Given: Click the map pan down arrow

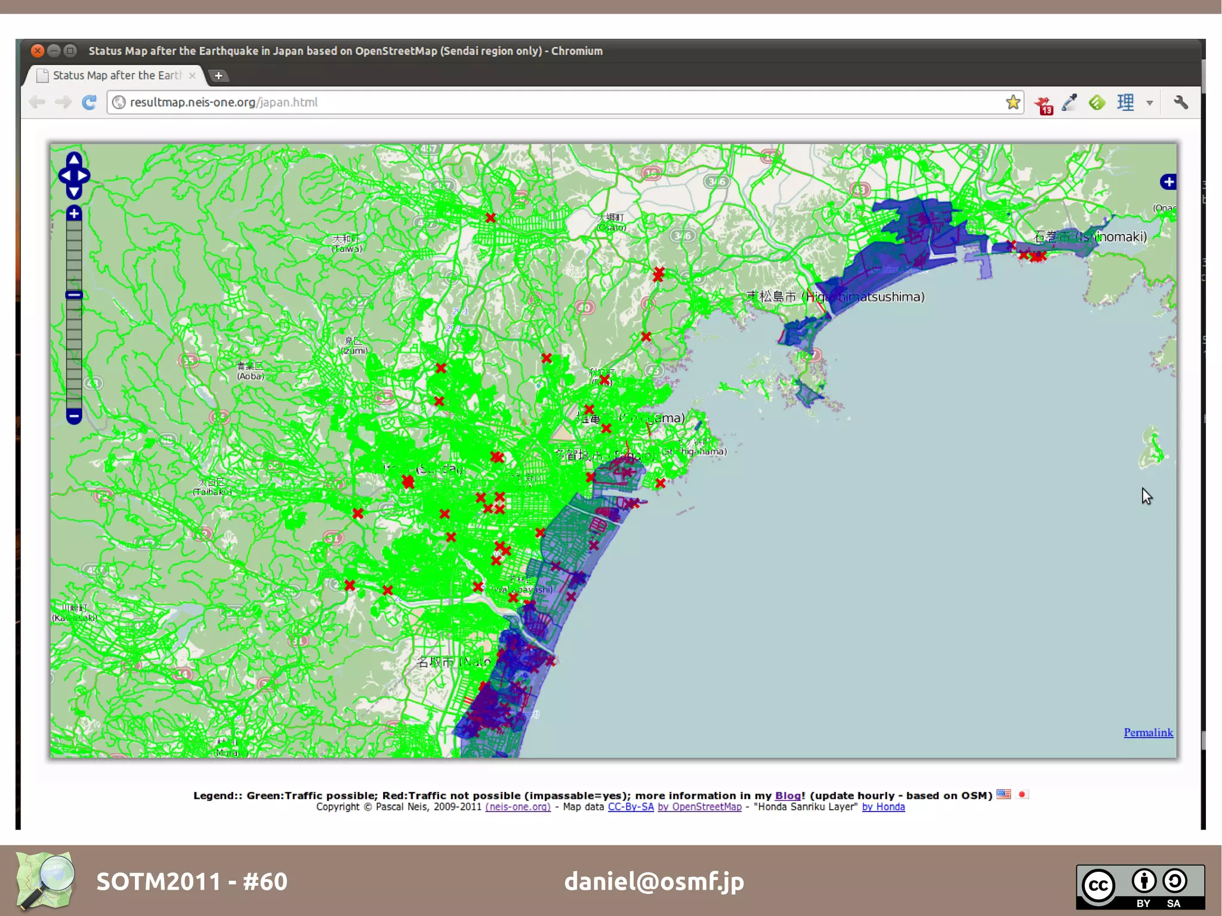Looking at the screenshot, I should (x=74, y=192).
